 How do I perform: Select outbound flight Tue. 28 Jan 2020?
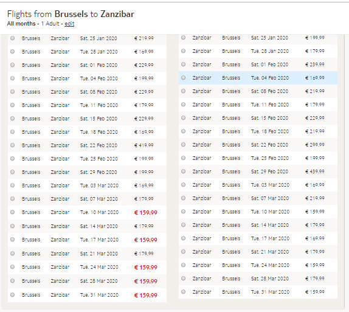click(12, 52)
